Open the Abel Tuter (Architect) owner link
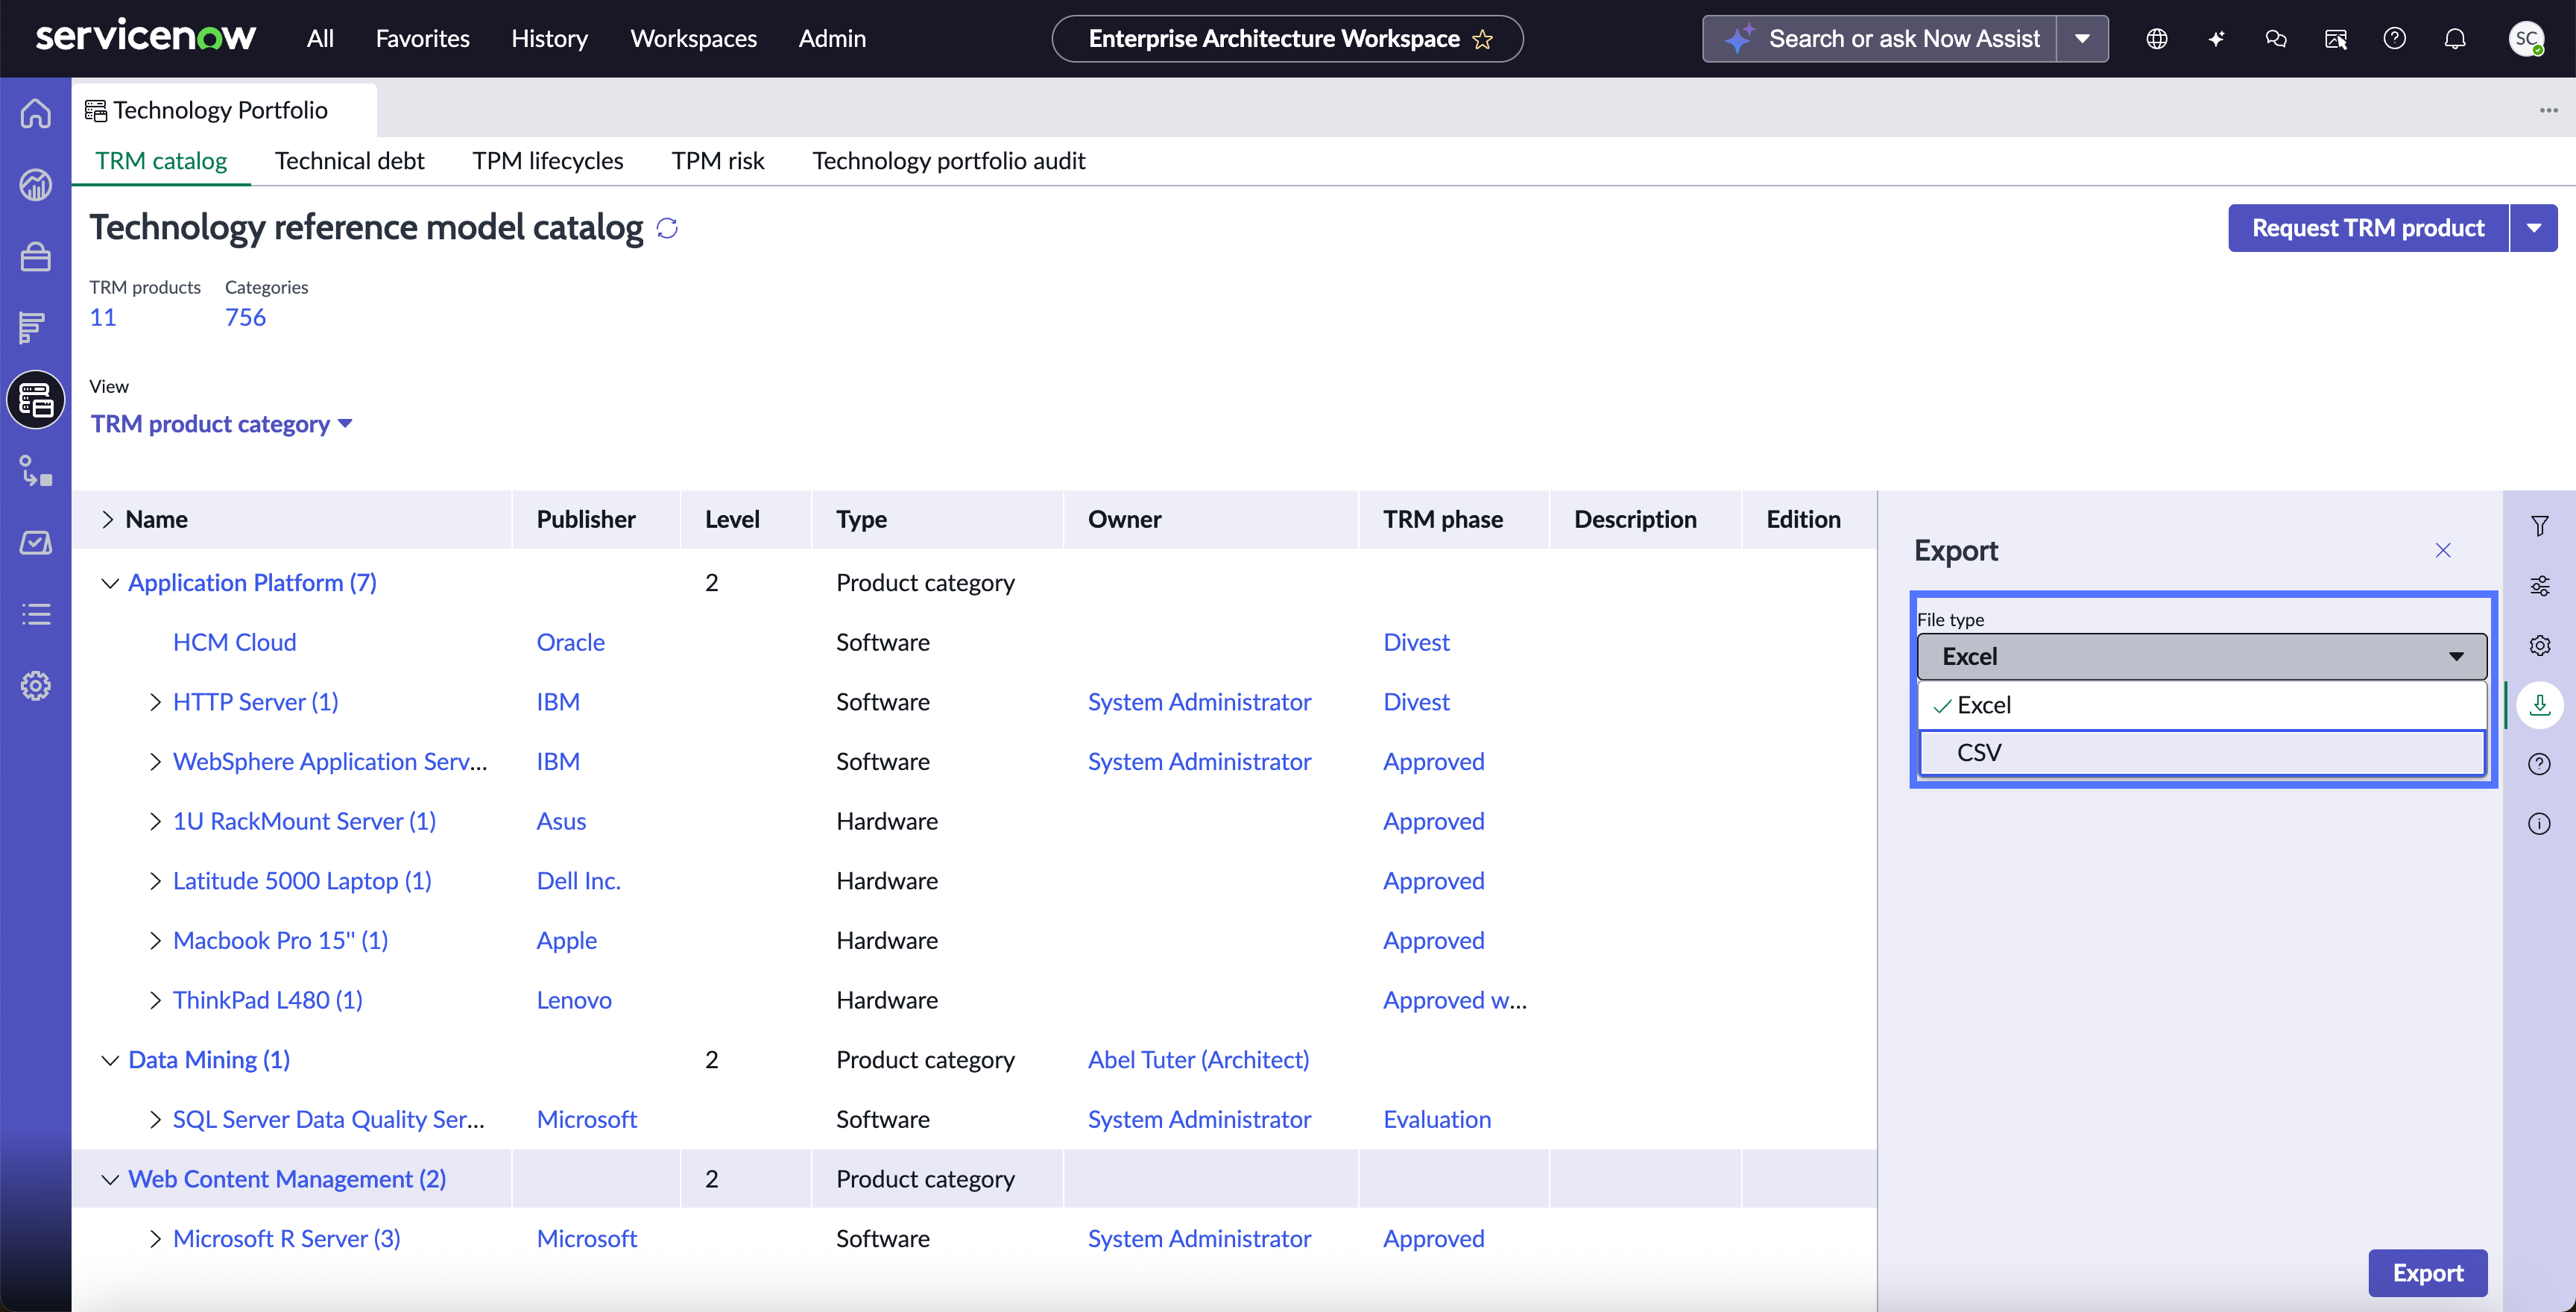 1199,1060
